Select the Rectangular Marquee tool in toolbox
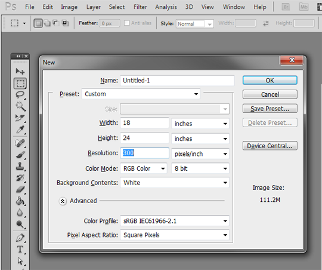 pyautogui.click(x=20, y=84)
